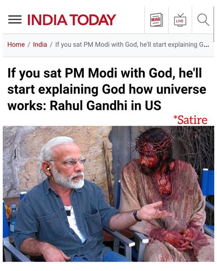Click the wristwatch in the photo

click(x=137, y=216)
